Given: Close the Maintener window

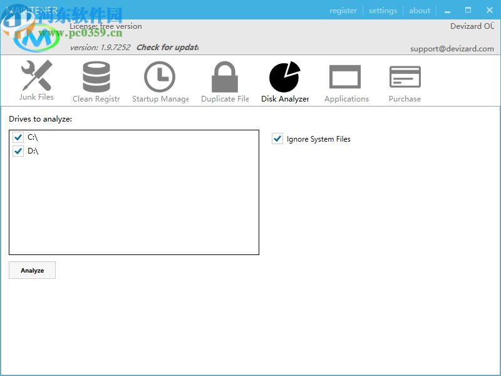Looking at the screenshot, I should click(490, 10).
